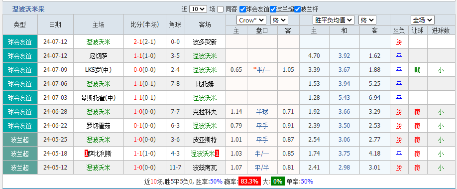Click handicap 半球 in 克拉科夫 row
This screenshot has width=457, height=189.
(x=262, y=112)
